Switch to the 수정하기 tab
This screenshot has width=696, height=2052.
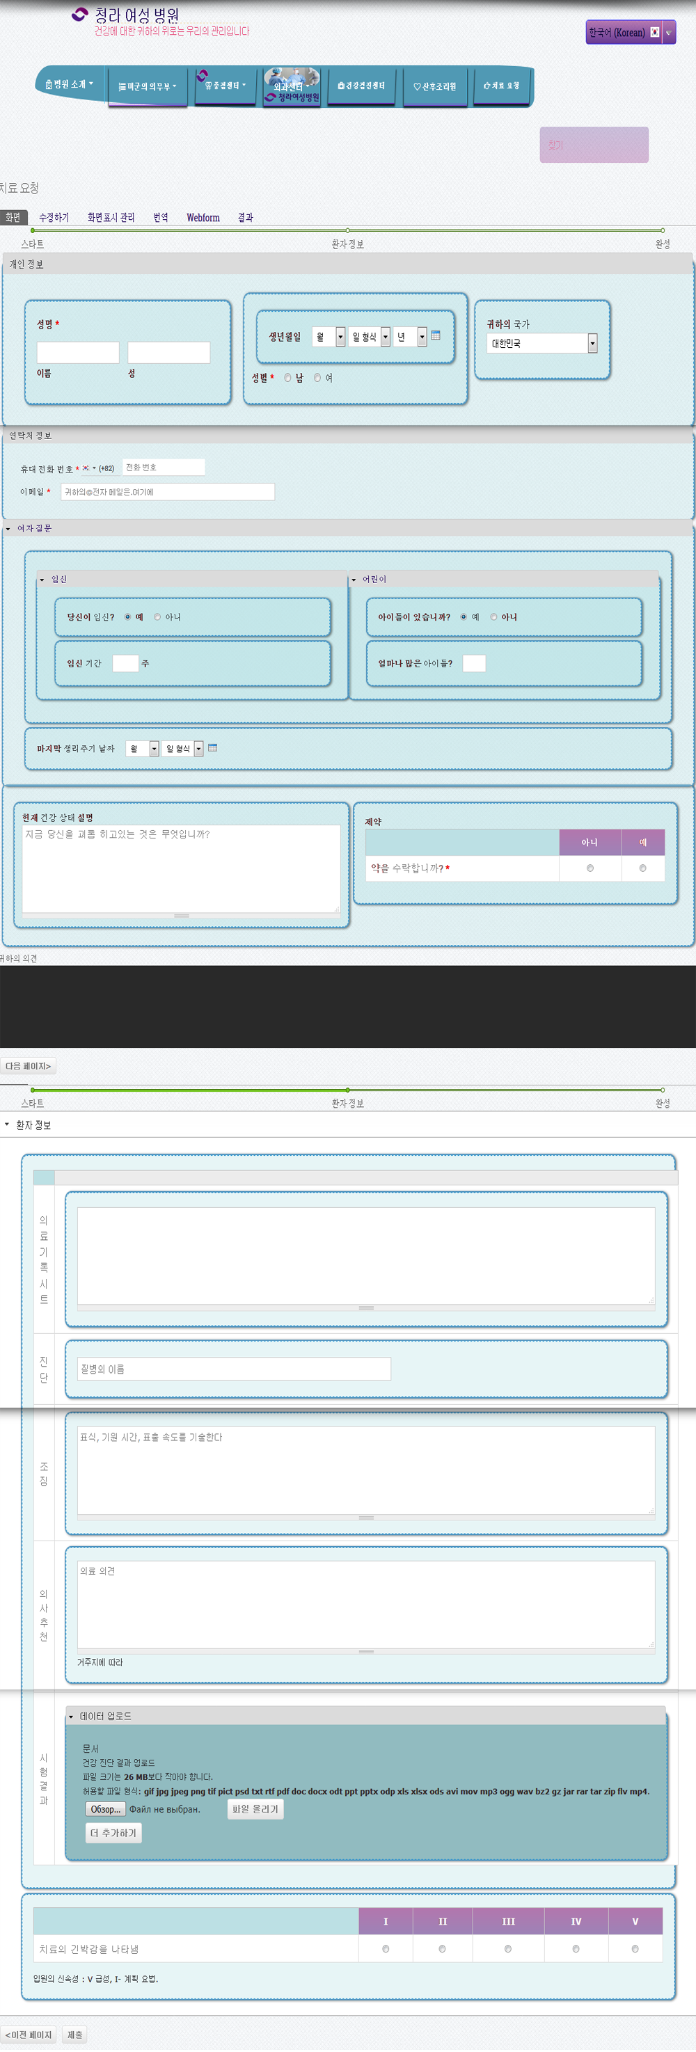tap(54, 216)
